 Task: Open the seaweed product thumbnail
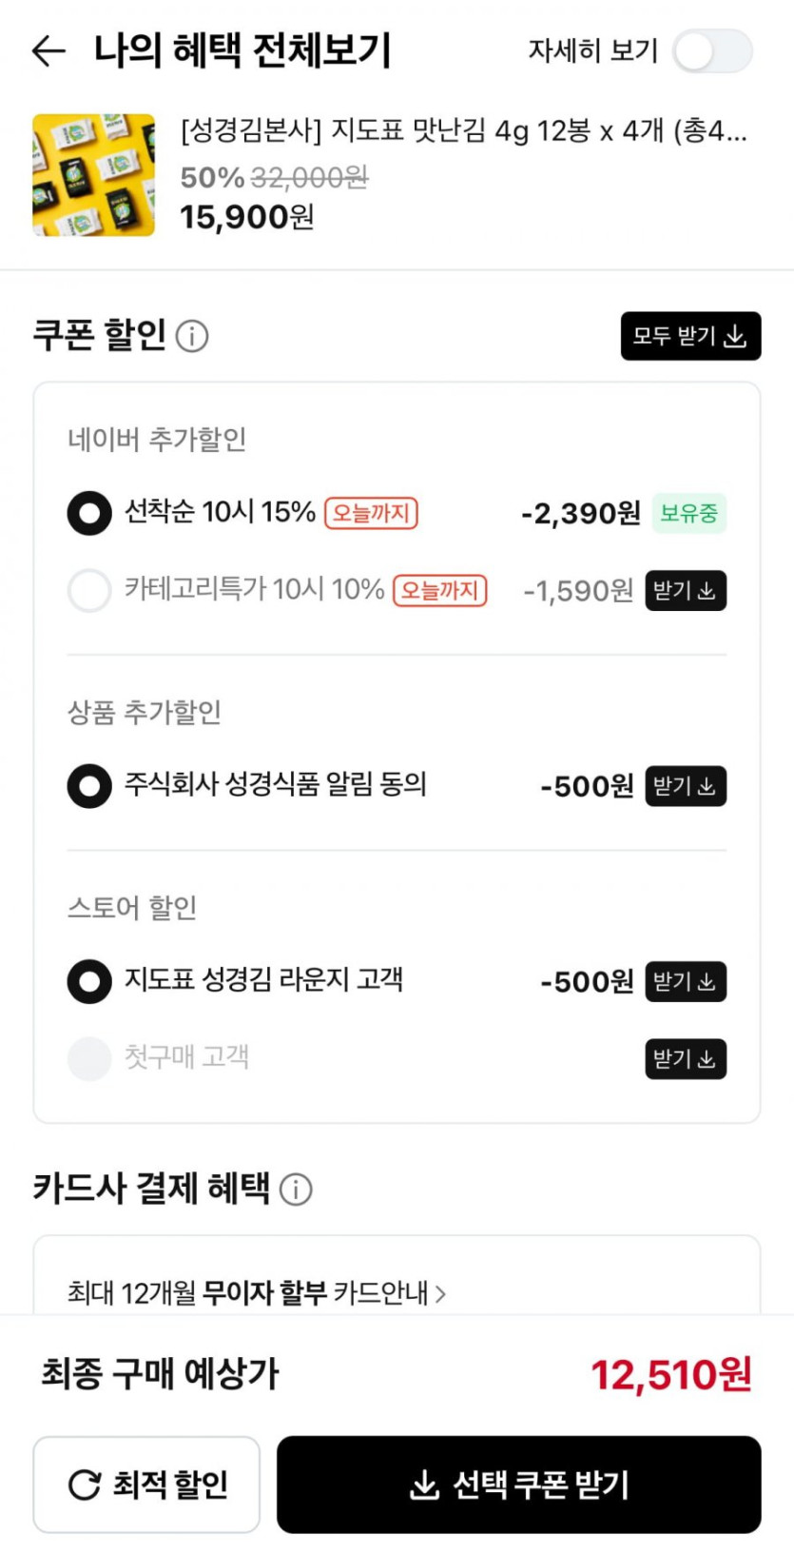[x=93, y=175]
